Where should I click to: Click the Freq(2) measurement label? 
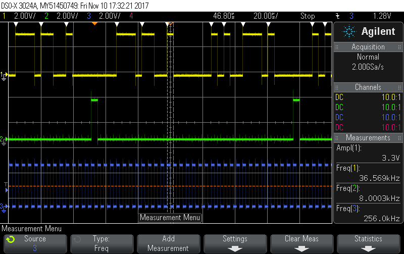[x=348, y=188]
